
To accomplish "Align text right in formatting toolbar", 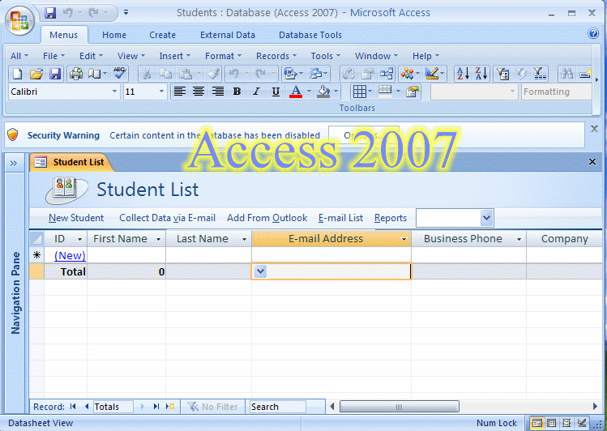I will pyautogui.click(x=218, y=92).
